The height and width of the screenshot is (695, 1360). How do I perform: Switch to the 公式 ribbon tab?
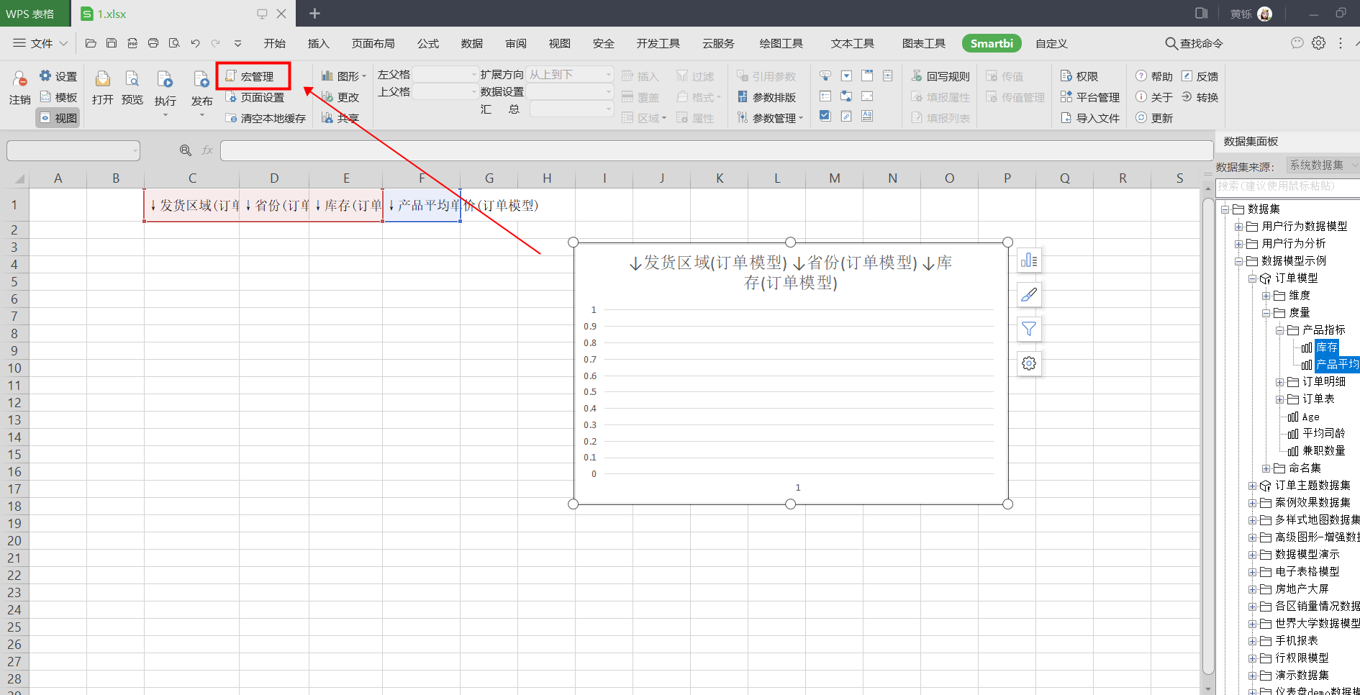coord(428,43)
